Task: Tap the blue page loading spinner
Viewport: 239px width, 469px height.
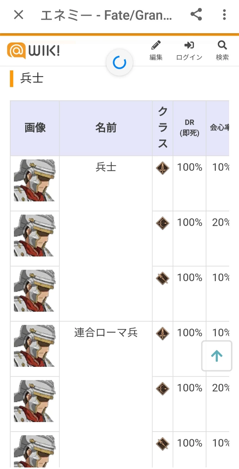Action: (119, 63)
